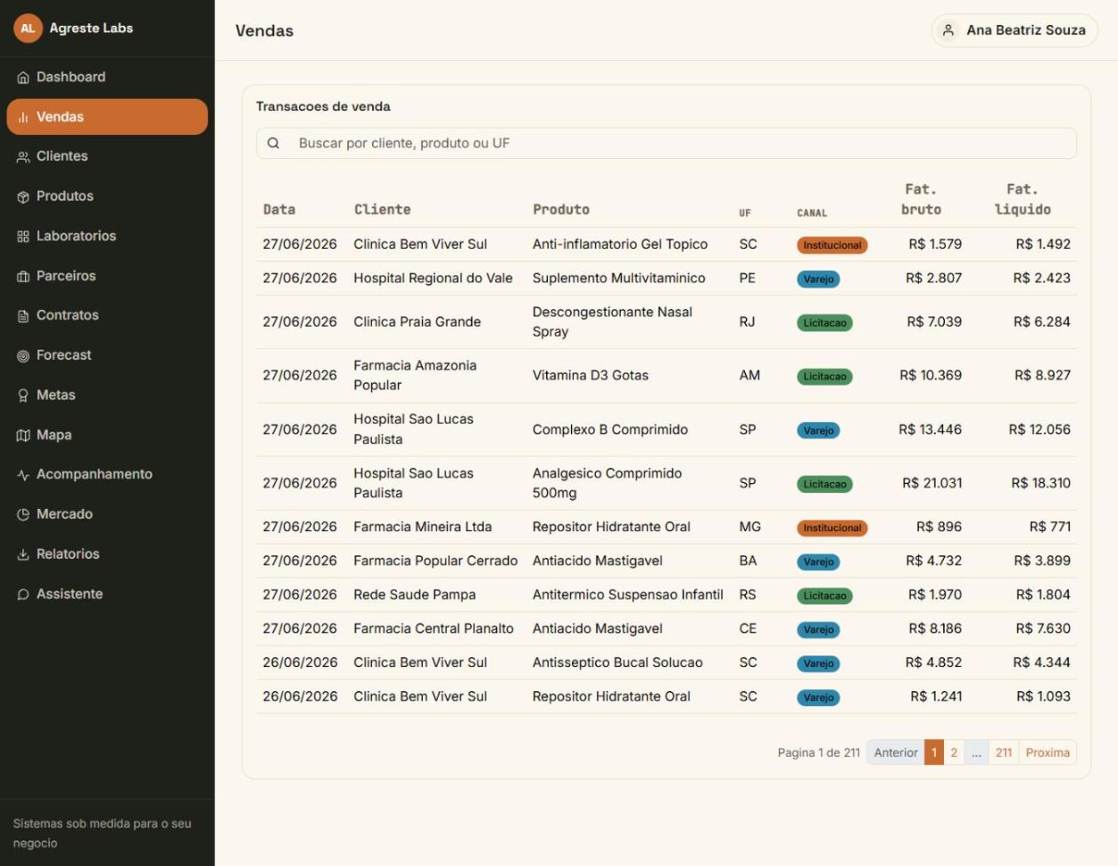This screenshot has width=1118, height=866.
Task: Focus the search field for cliente, produto ou UF
Action: pos(666,143)
